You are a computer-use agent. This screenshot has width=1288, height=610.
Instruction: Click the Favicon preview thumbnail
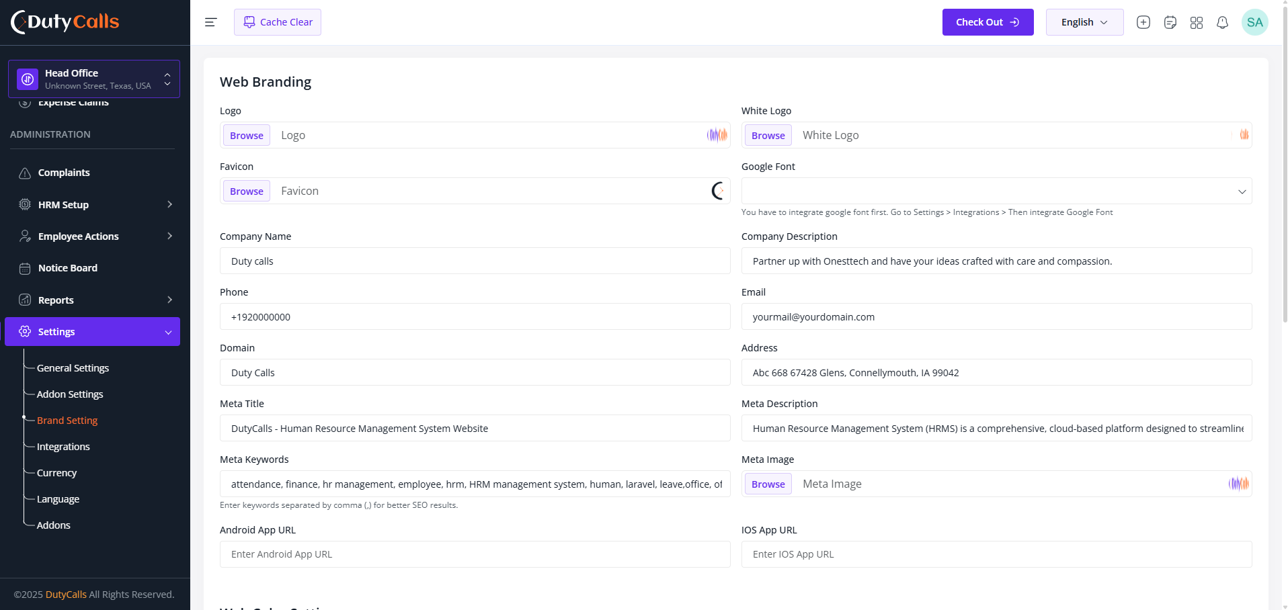(x=718, y=191)
